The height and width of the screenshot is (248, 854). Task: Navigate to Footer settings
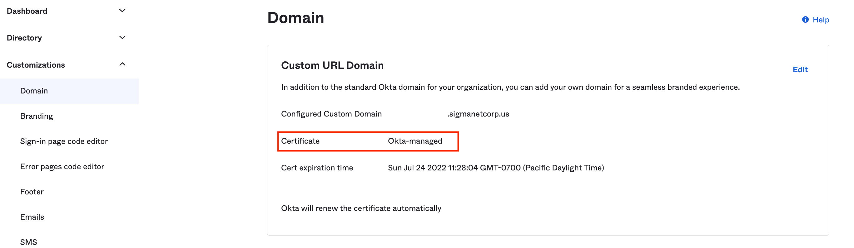[x=32, y=192]
